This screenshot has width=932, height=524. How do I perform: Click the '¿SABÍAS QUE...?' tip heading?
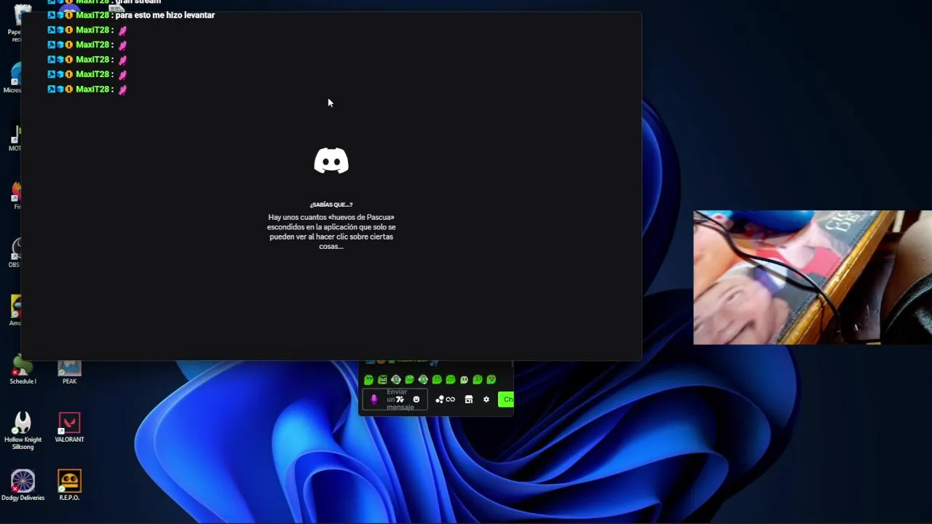click(x=331, y=205)
